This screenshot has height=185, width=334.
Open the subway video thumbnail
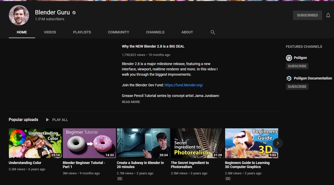(144, 143)
